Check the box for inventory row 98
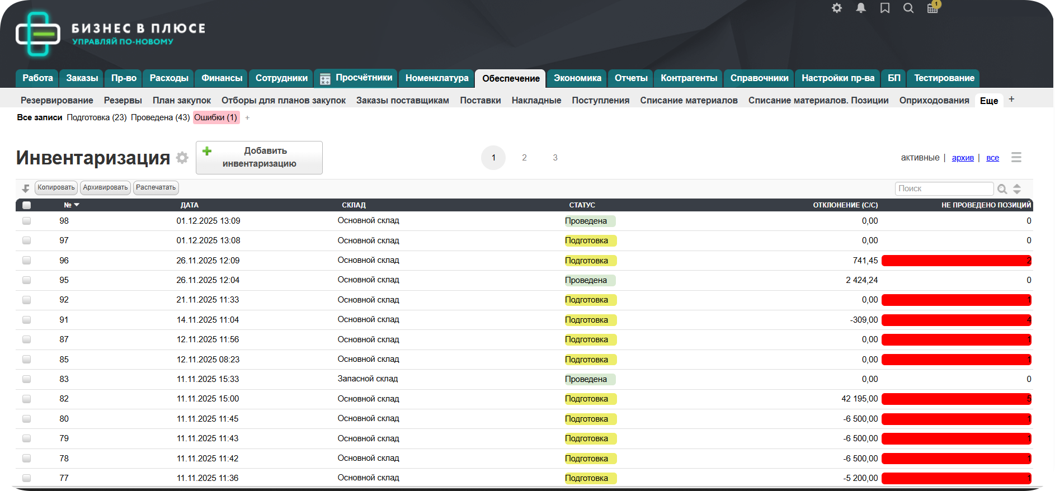This screenshot has height=491, width=1055. 26,221
